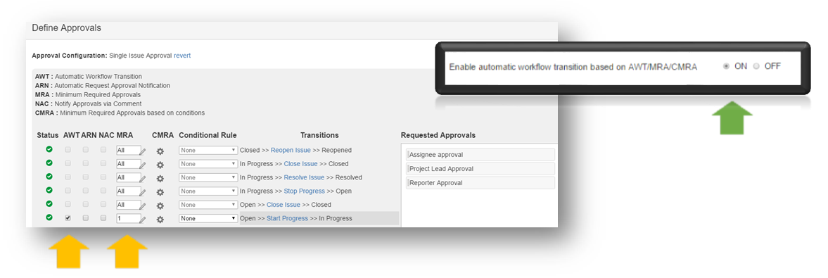Image resolution: width=828 pixels, height=278 pixels.
Task: Open CMRA gear for Reopen Issue transition
Action: pyautogui.click(x=160, y=151)
